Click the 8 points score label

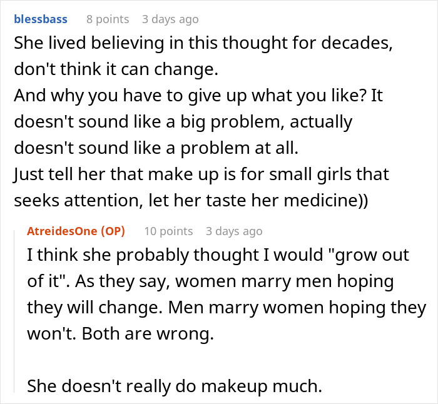tap(108, 19)
